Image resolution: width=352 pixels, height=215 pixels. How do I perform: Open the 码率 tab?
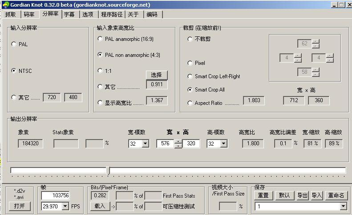pyautogui.click(x=29, y=15)
